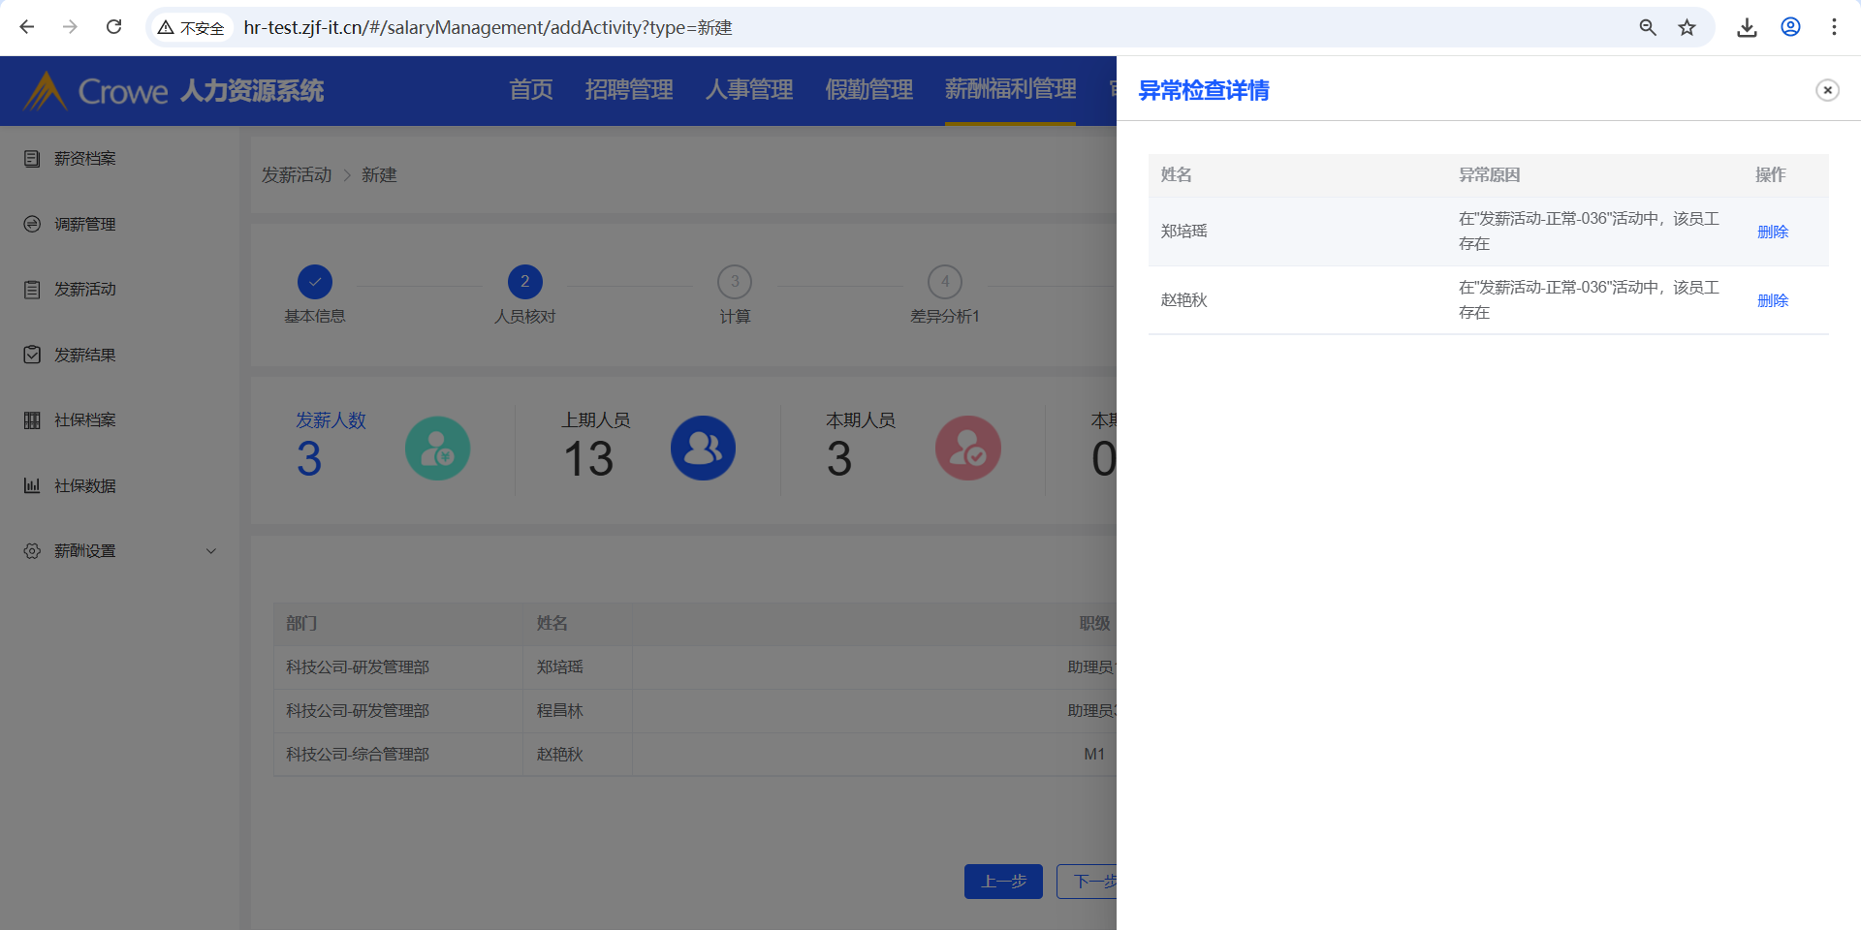The width and height of the screenshot is (1861, 930).
Task: Open the 招聘管理 top menu
Action: pos(629,90)
